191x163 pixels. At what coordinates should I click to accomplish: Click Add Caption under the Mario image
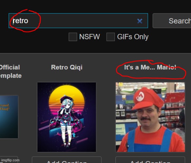tap(150, 160)
